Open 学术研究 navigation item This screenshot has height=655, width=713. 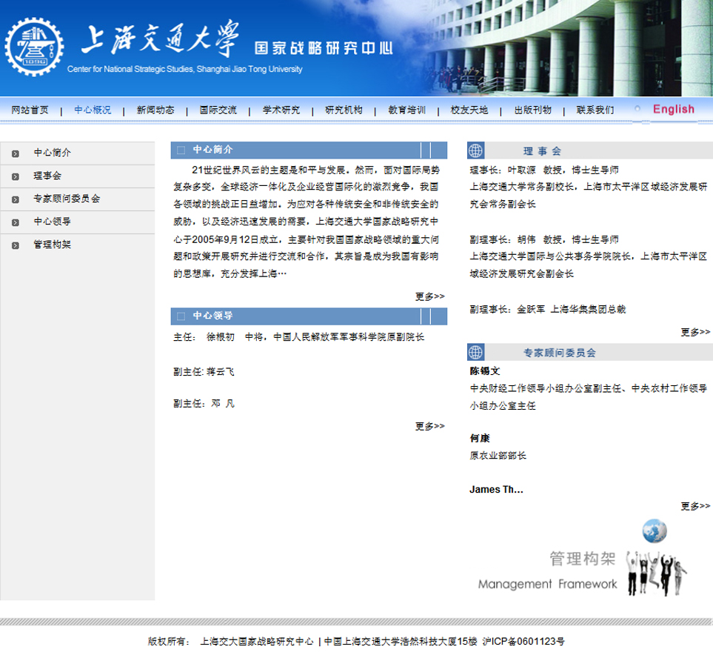click(281, 110)
